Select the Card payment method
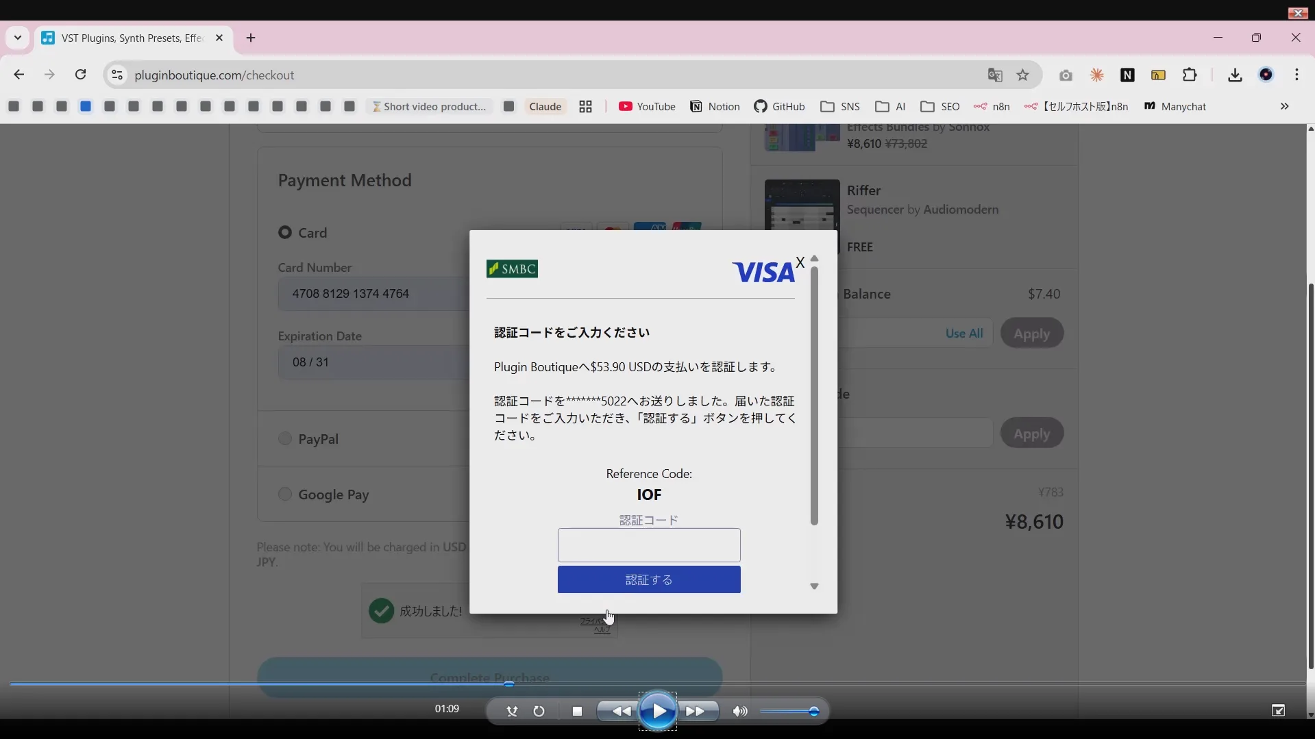 coord(286,233)
